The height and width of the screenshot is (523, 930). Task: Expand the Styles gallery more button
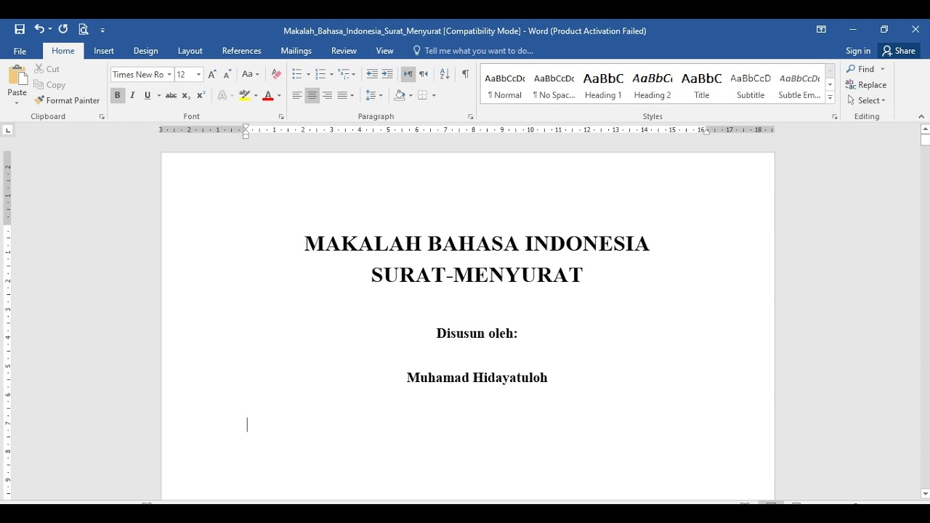point(830,98)
